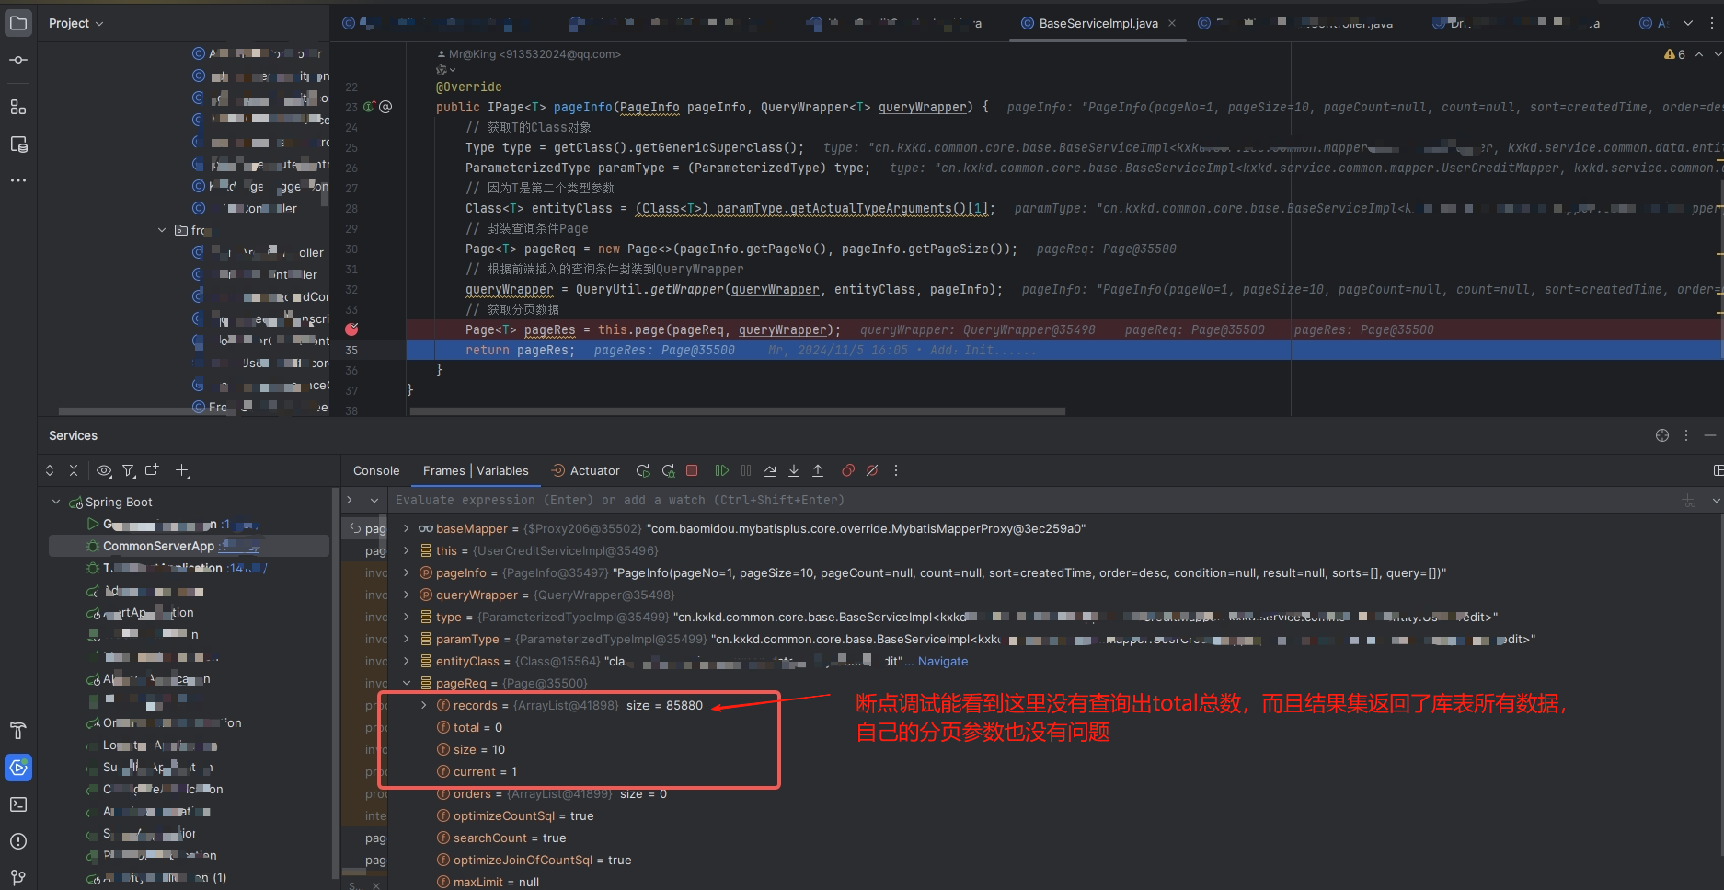Image resolution: width=1724 pixels, height=890 pixels.
Task: Open the Structure tool window icon
Action: (18, 107)
